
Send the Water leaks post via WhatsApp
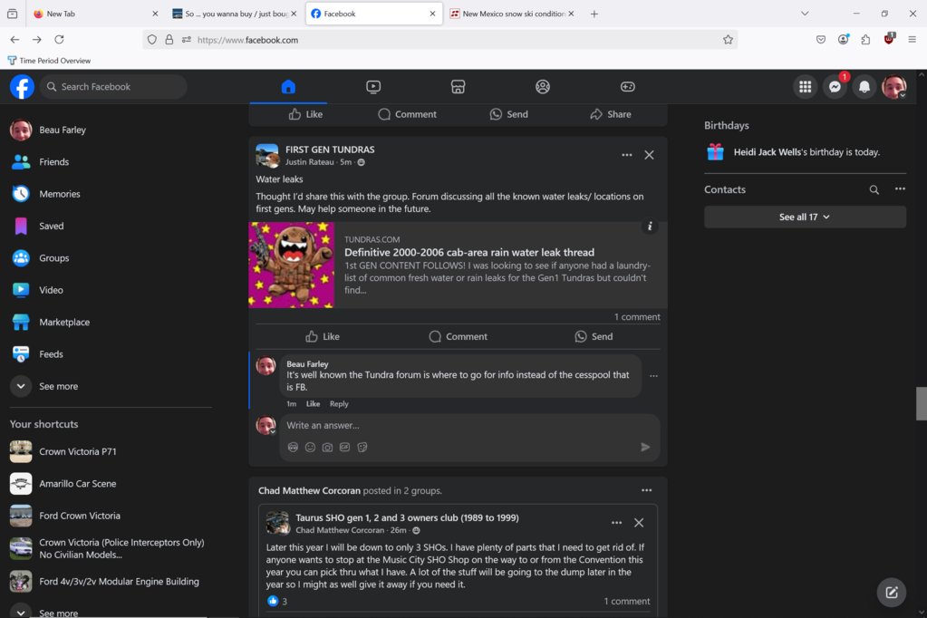[594, 336]
